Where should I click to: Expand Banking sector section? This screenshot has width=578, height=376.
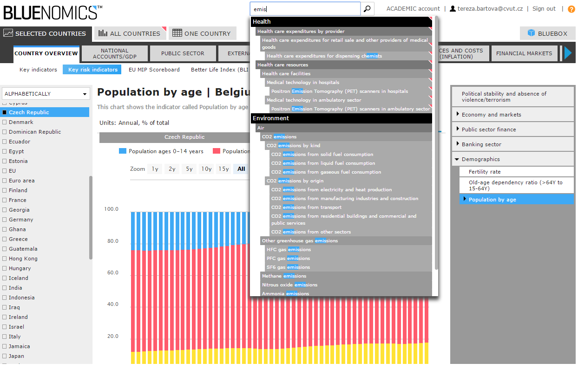tap(513, 144)
